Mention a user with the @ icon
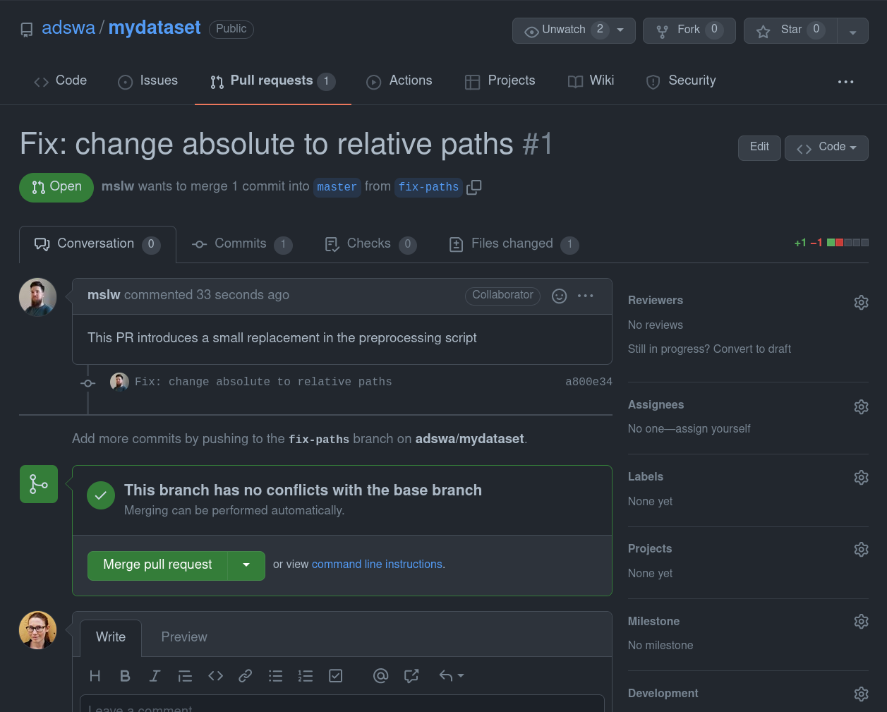 (x=380, y=676)
